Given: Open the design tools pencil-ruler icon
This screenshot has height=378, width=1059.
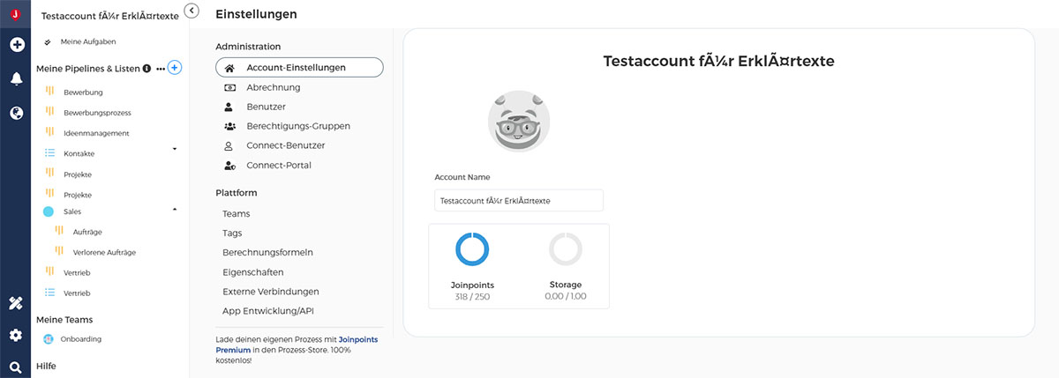Looking at the screenshot, I should click(x=16, y=303).
